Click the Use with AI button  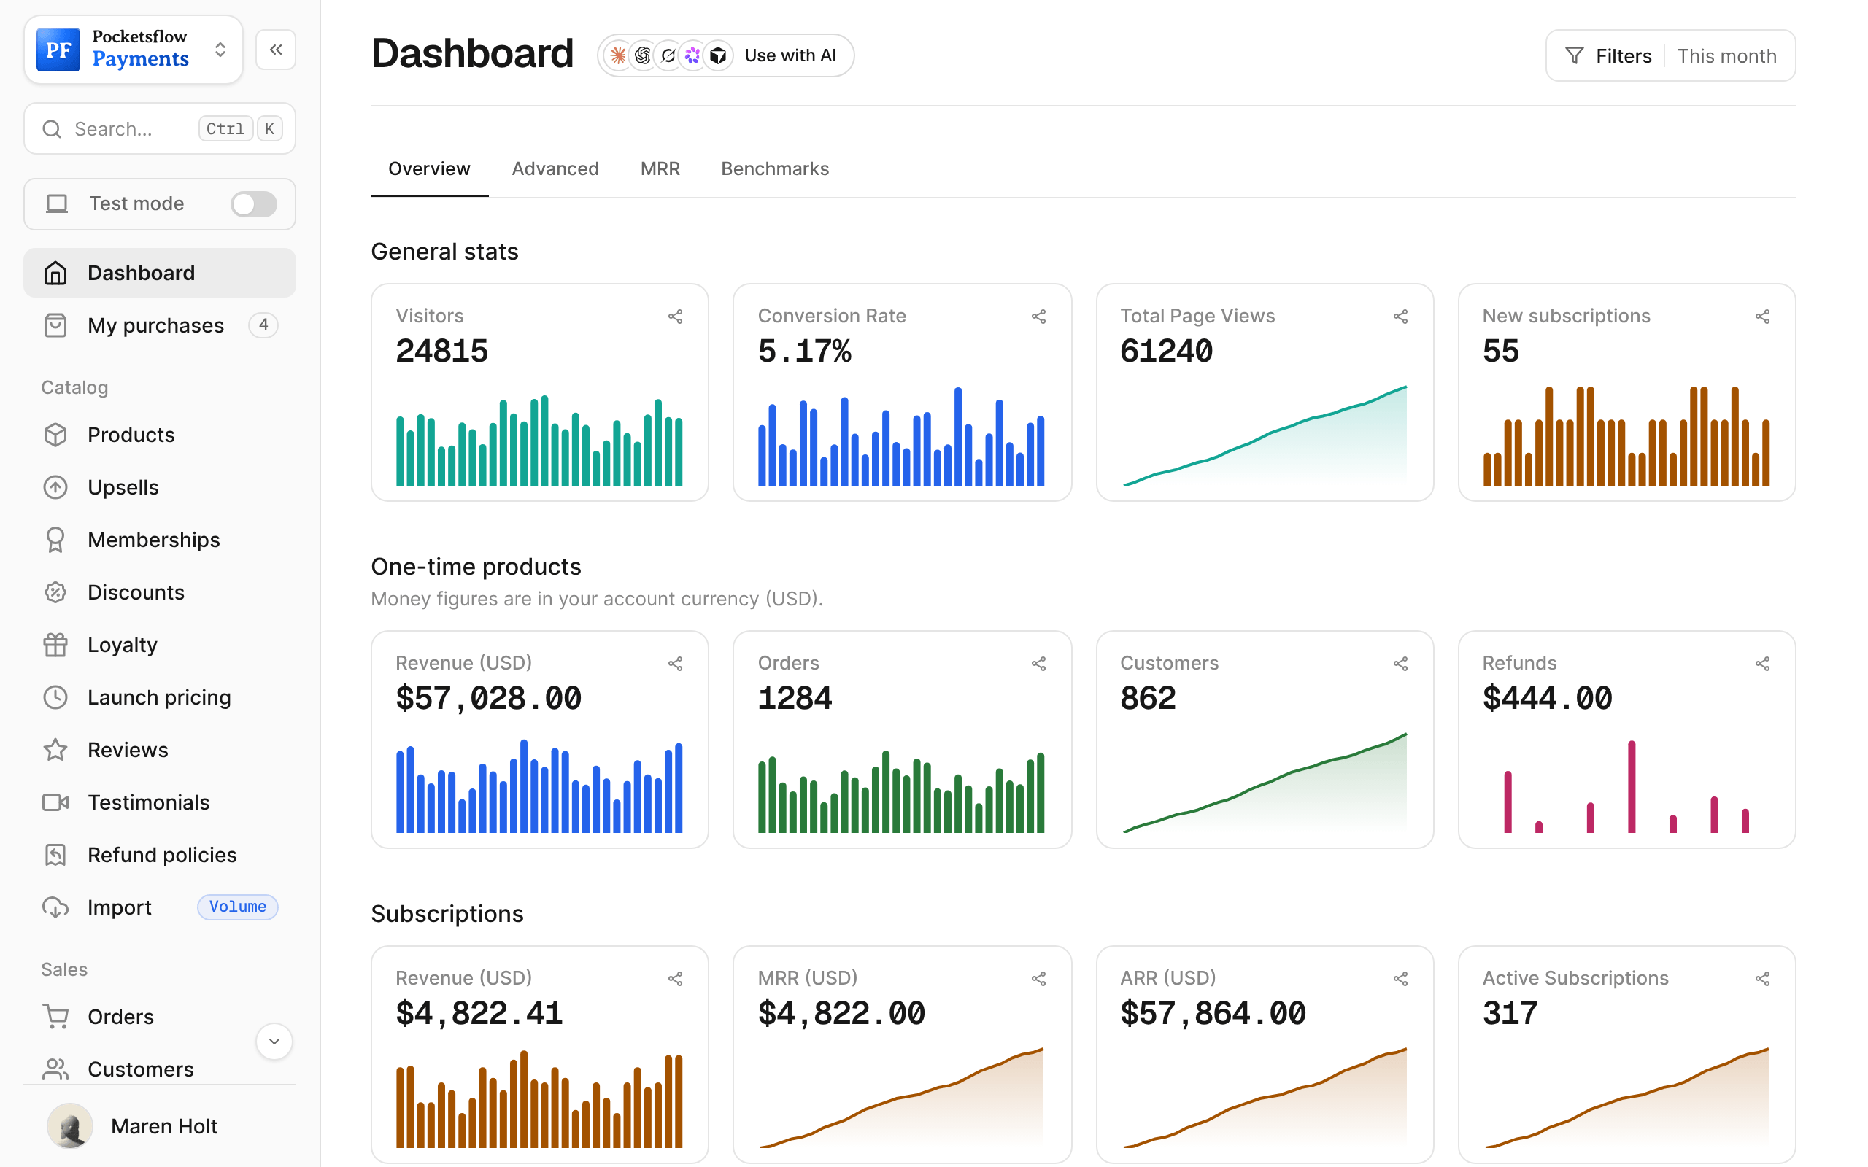coord(725,55)
